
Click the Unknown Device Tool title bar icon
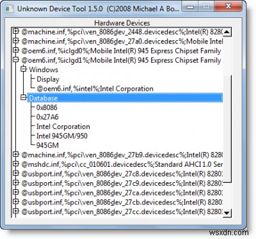(10, 9)
